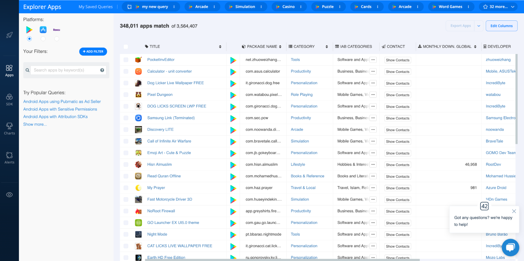Open options menu on Puzzle query tab
This screenshot has height=261, width=524.
tap(340, 7)
